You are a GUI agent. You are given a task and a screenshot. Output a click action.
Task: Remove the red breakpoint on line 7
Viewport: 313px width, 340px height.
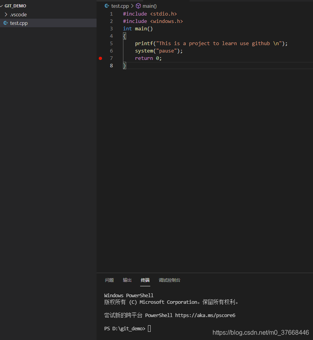100,58
